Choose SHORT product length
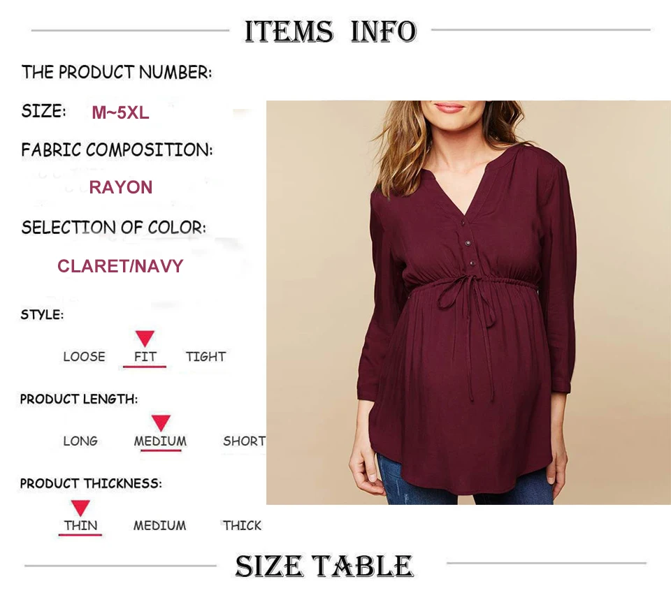 pyautogui.click(x=244, y=441)
